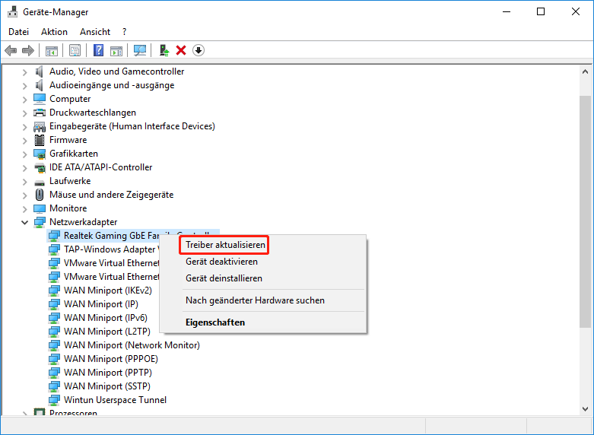Expand the Grafikkarten category
The image size is (594, 435).
(24, 154)
